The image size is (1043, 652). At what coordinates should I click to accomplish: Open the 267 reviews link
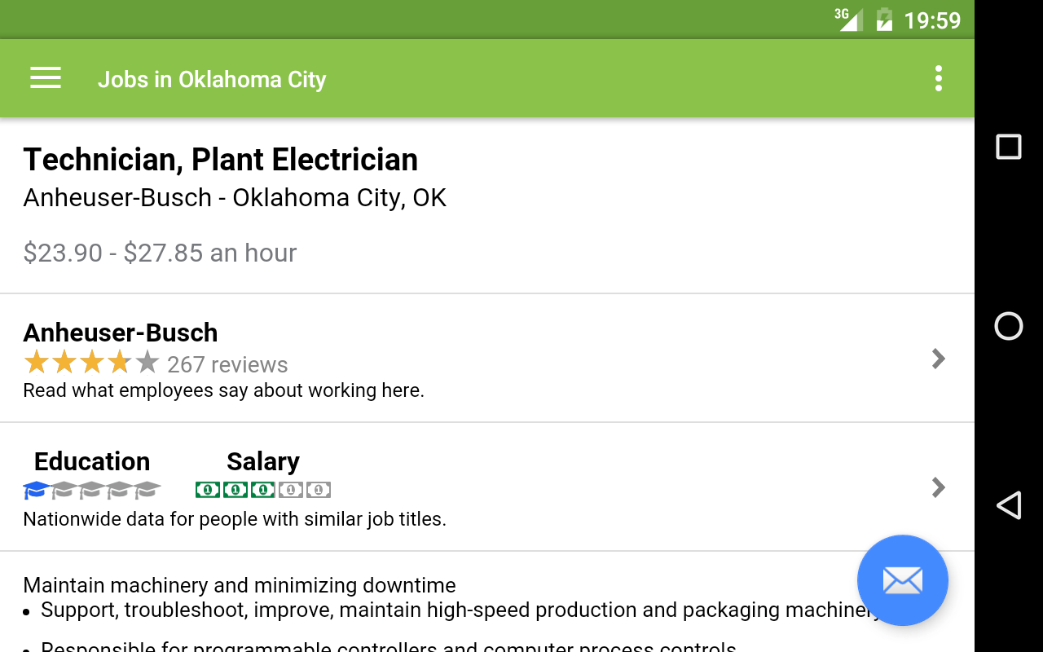(227, 364)
